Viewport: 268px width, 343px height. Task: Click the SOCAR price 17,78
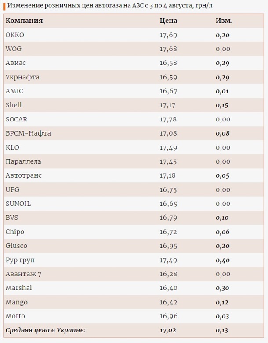(168, 119)
